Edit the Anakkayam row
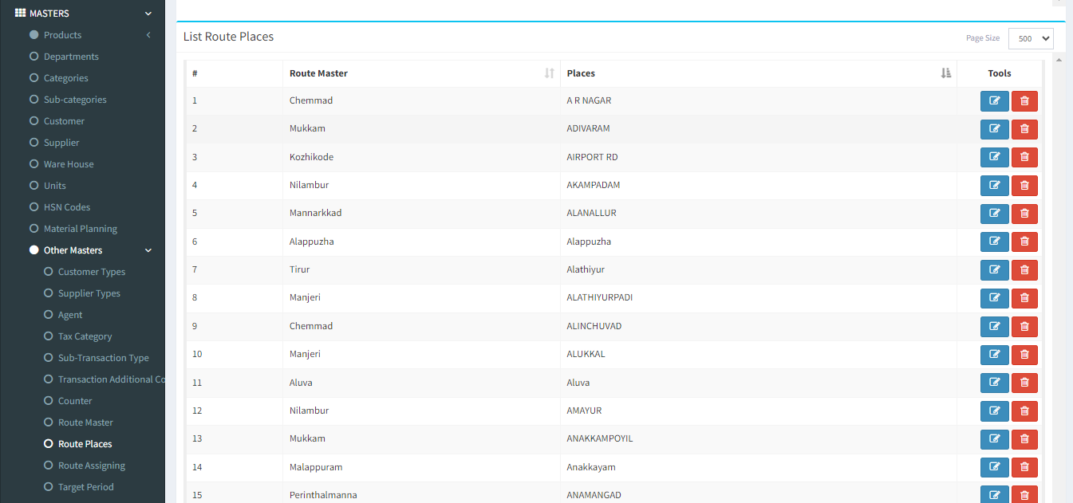 pos(994,467)
